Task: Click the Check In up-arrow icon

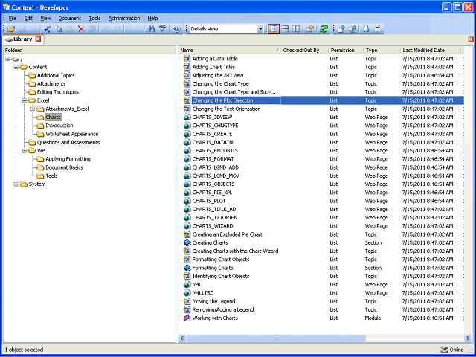Action: [x=341, y=29]
